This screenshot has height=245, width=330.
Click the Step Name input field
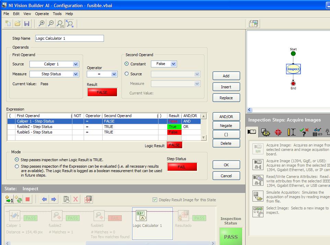point(69,38)
